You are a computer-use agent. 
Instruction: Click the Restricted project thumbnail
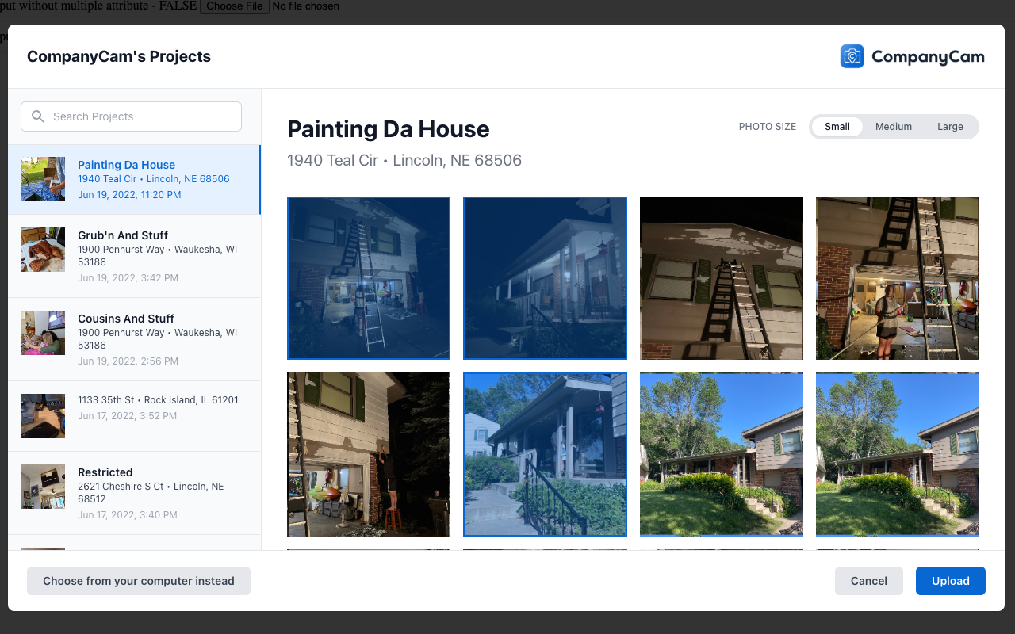point(43,487)
